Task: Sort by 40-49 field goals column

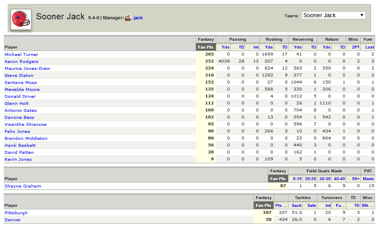Action: (340, 179)
